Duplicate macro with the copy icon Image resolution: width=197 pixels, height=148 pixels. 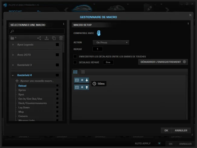pyautogui.click(x=54, y=38)
